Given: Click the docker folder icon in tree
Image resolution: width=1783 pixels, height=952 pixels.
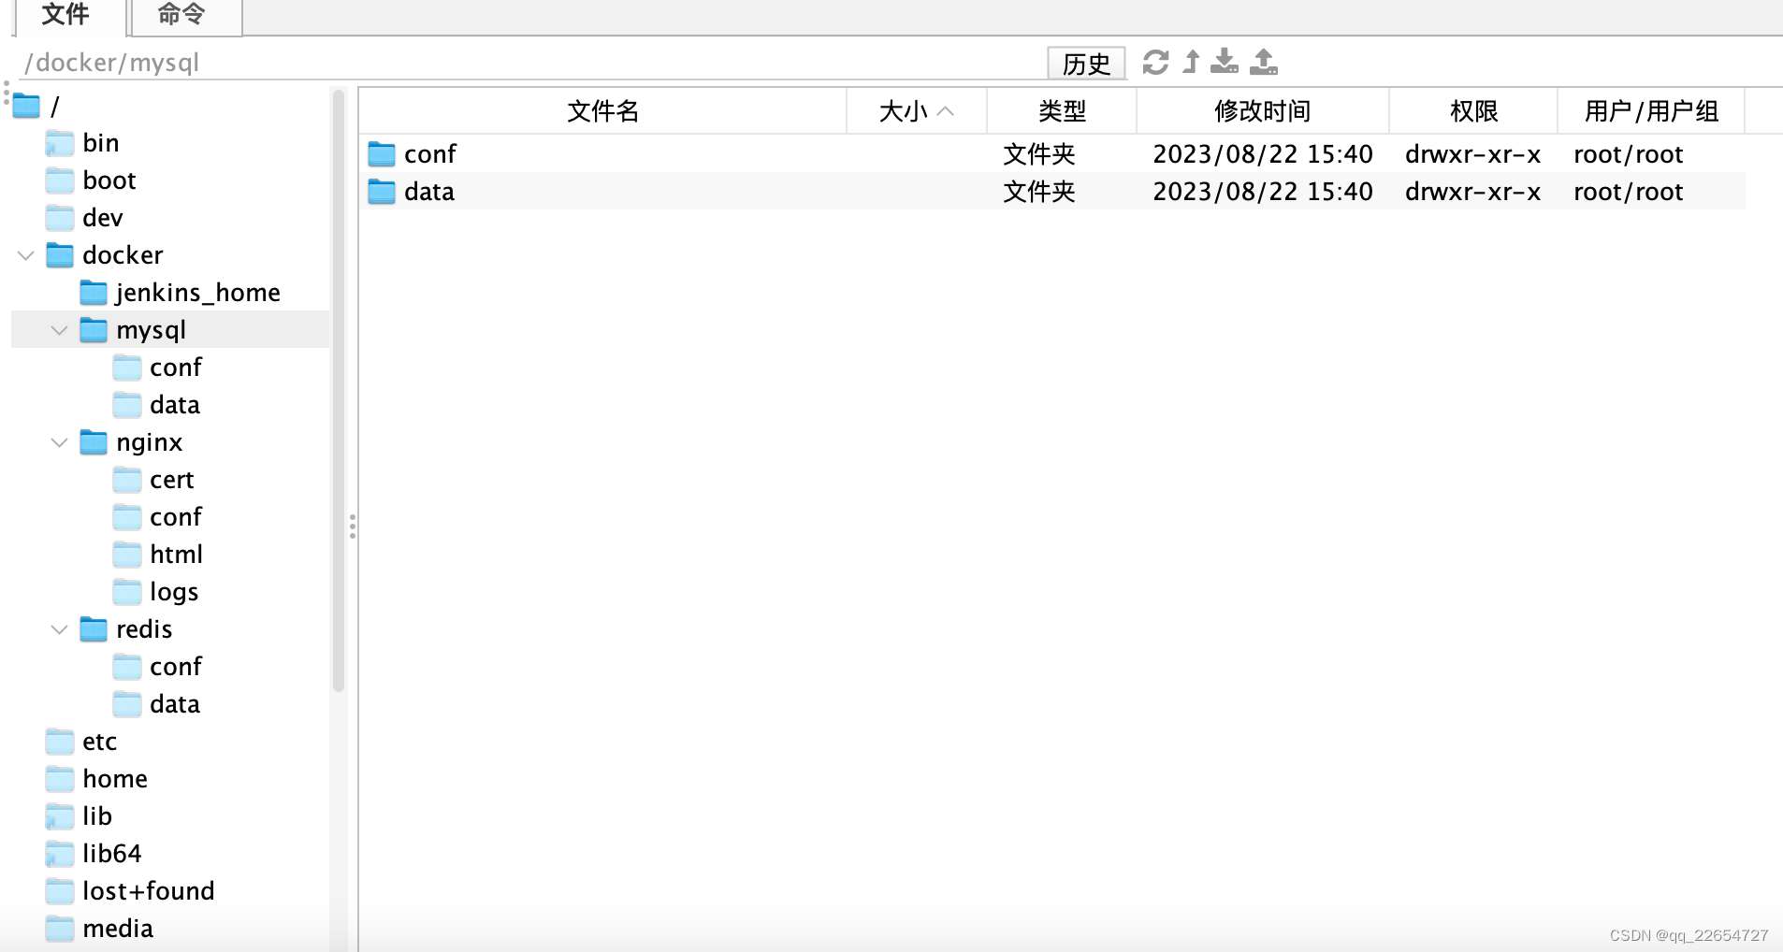Looking at the screenshot, I should coord(60,255).
